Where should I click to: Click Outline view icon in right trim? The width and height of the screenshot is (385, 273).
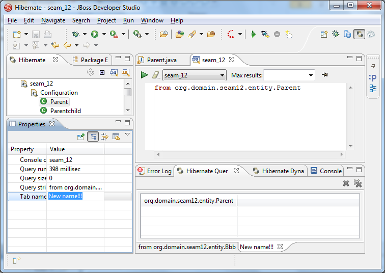click(x=373, y=89)
